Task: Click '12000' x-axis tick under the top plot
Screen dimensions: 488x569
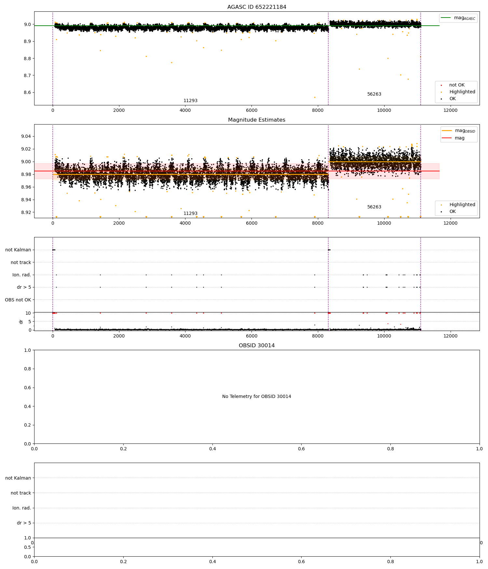Action: 450,110
